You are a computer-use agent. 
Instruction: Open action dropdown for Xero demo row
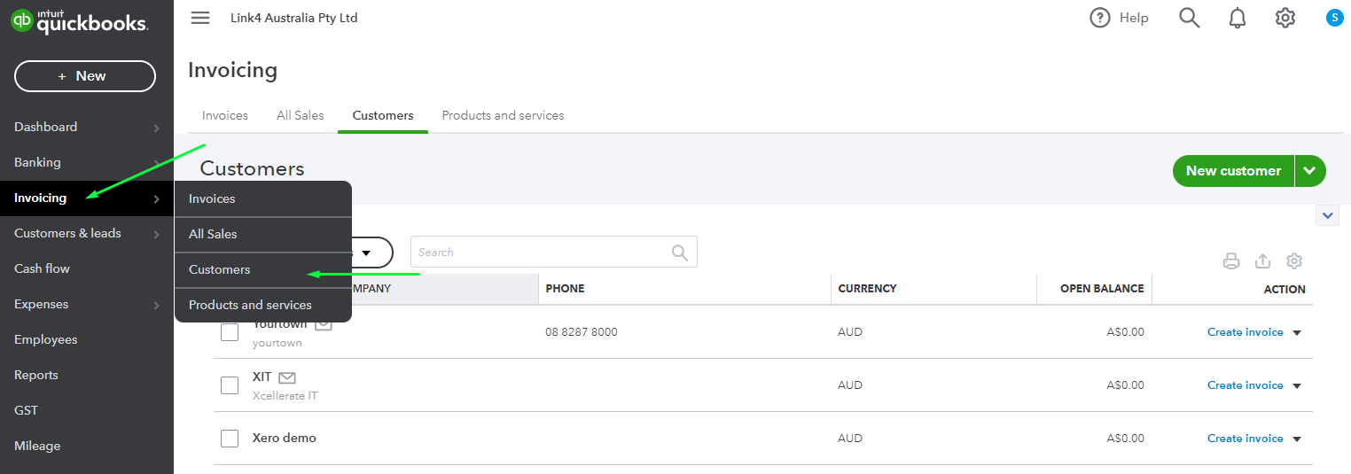pos(1297,439)
